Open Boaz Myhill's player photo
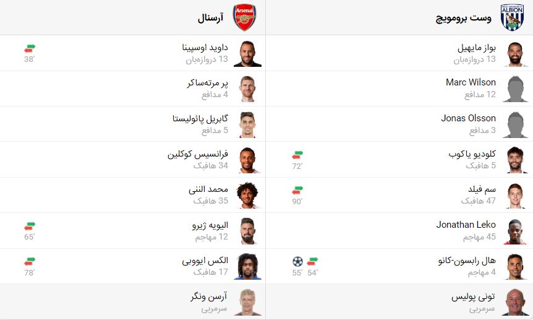Image resolution: width=533 pixels, height=320 pixels. (x=515, y=54)
